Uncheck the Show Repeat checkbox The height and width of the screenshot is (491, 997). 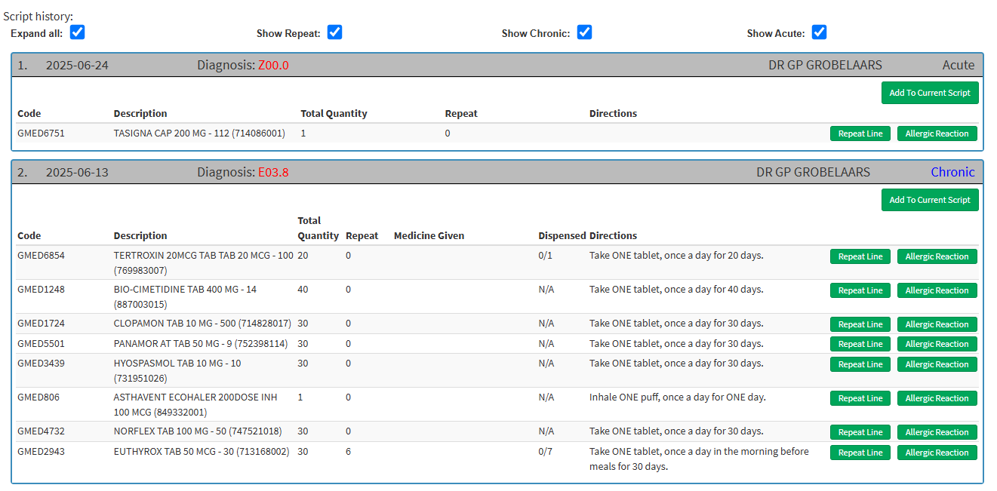(334, 32)
